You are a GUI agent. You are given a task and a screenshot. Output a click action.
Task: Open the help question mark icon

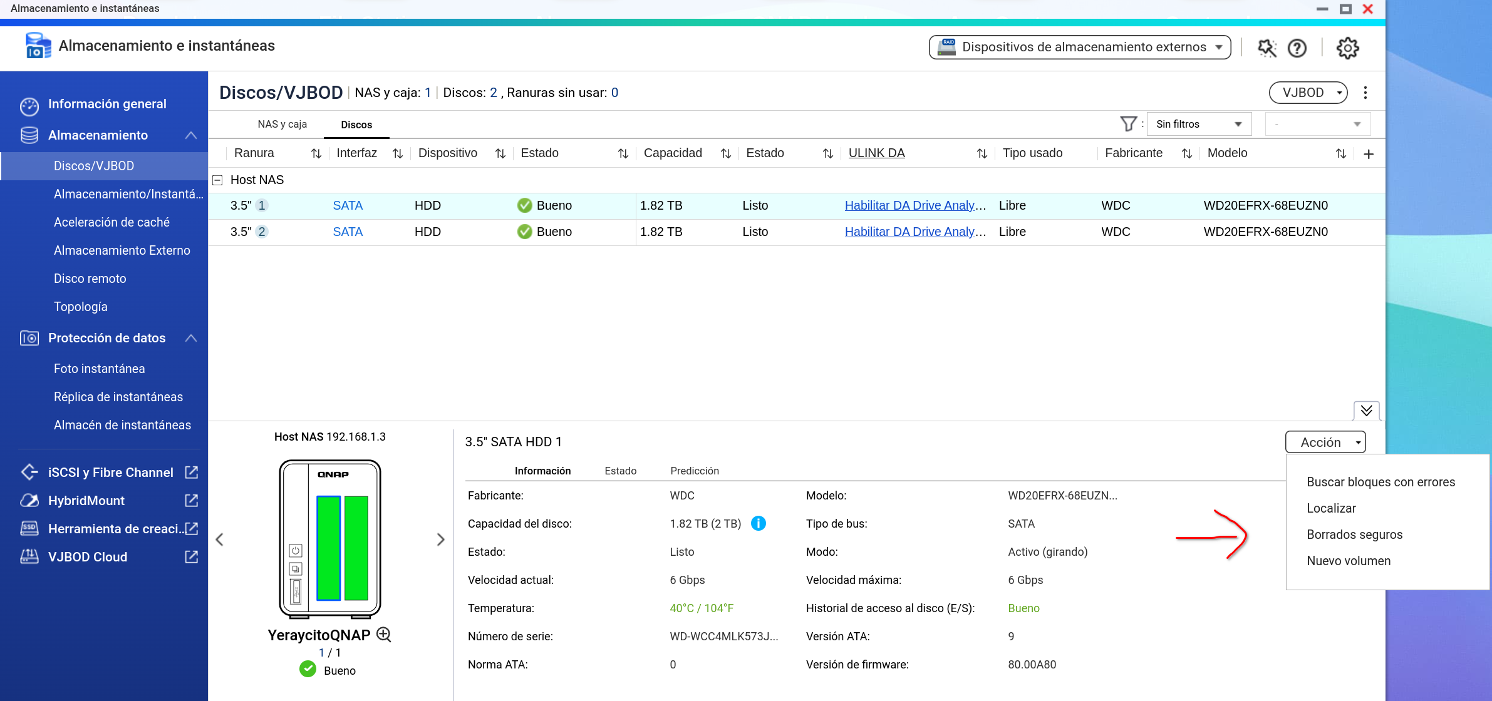click(1297, 48)
